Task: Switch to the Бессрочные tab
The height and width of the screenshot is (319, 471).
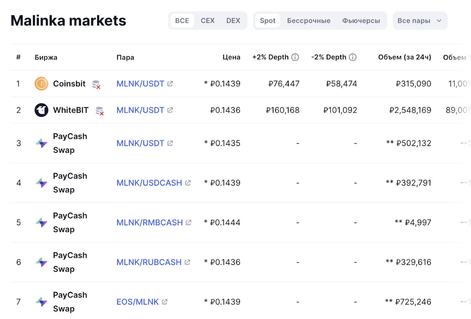Action: tap(309, 21)
